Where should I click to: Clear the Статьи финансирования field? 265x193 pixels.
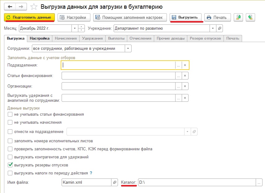pyautogui.click(x=185, y=76)
